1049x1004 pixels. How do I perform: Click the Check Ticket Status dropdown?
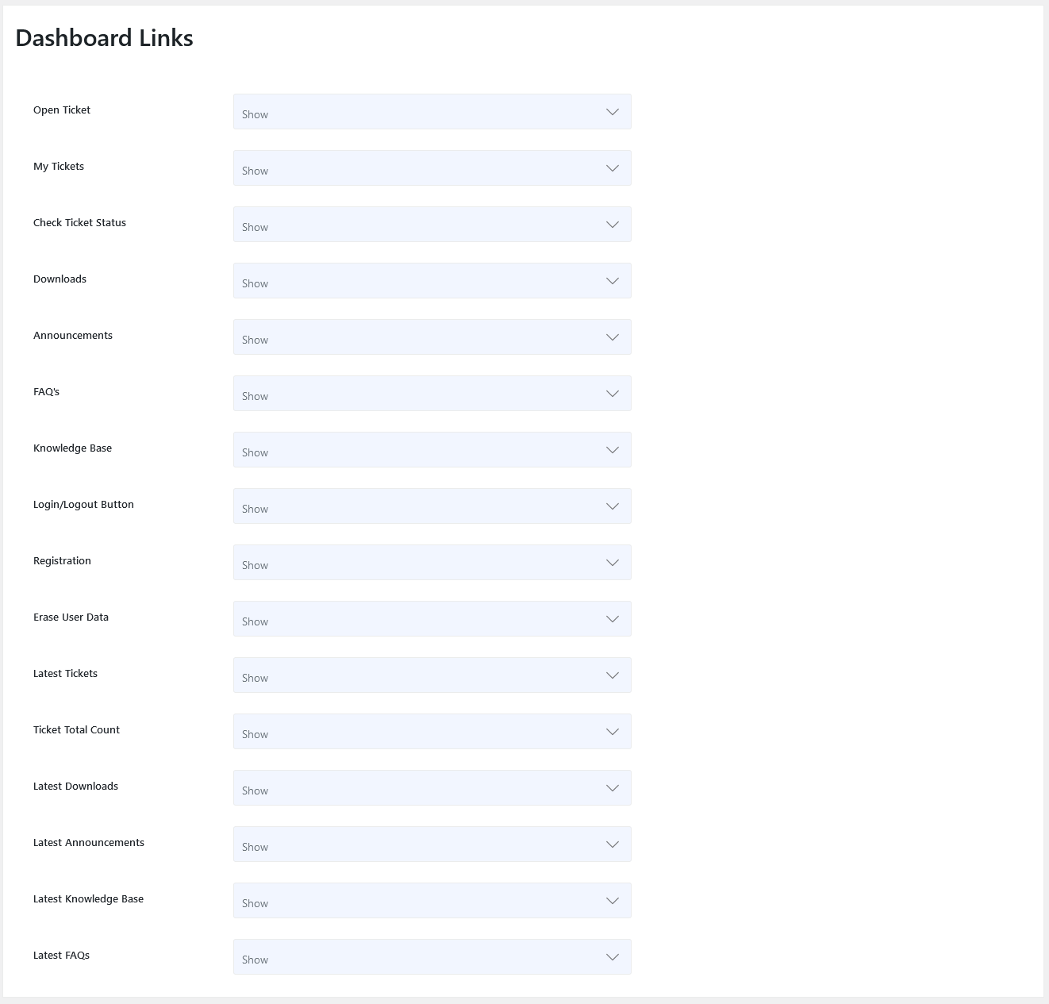[432, 225]
